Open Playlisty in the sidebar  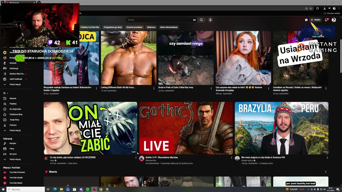pyautogui.click(x=13, y=104)
